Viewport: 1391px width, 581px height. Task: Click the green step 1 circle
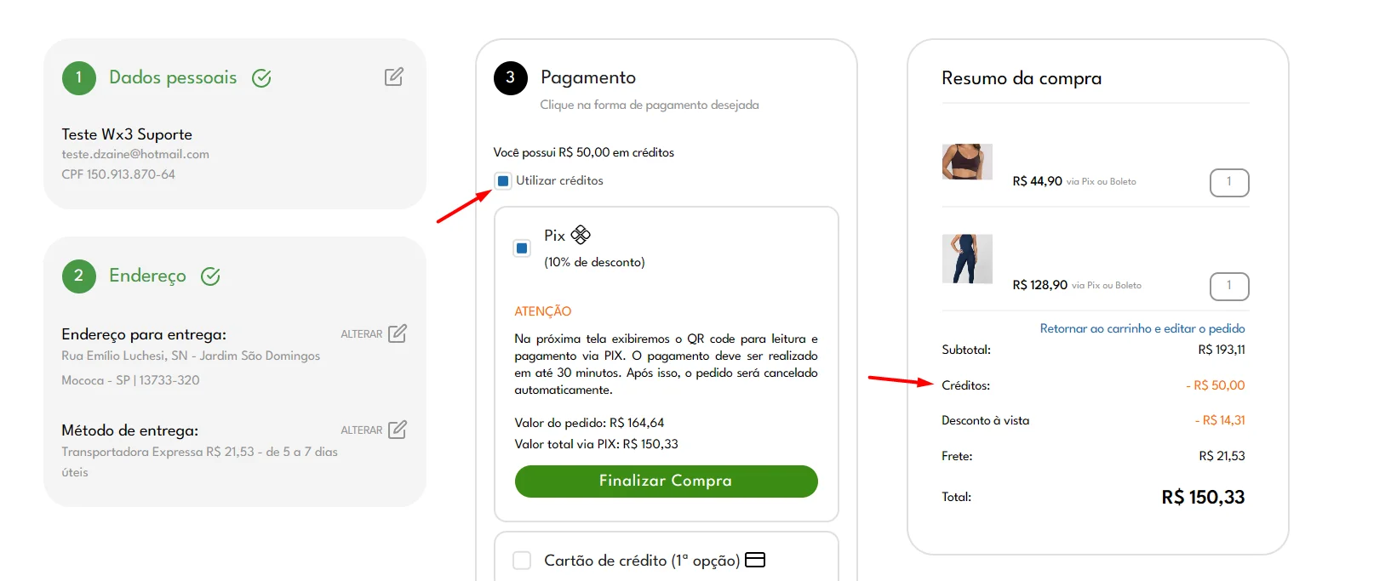coord(79,78)
